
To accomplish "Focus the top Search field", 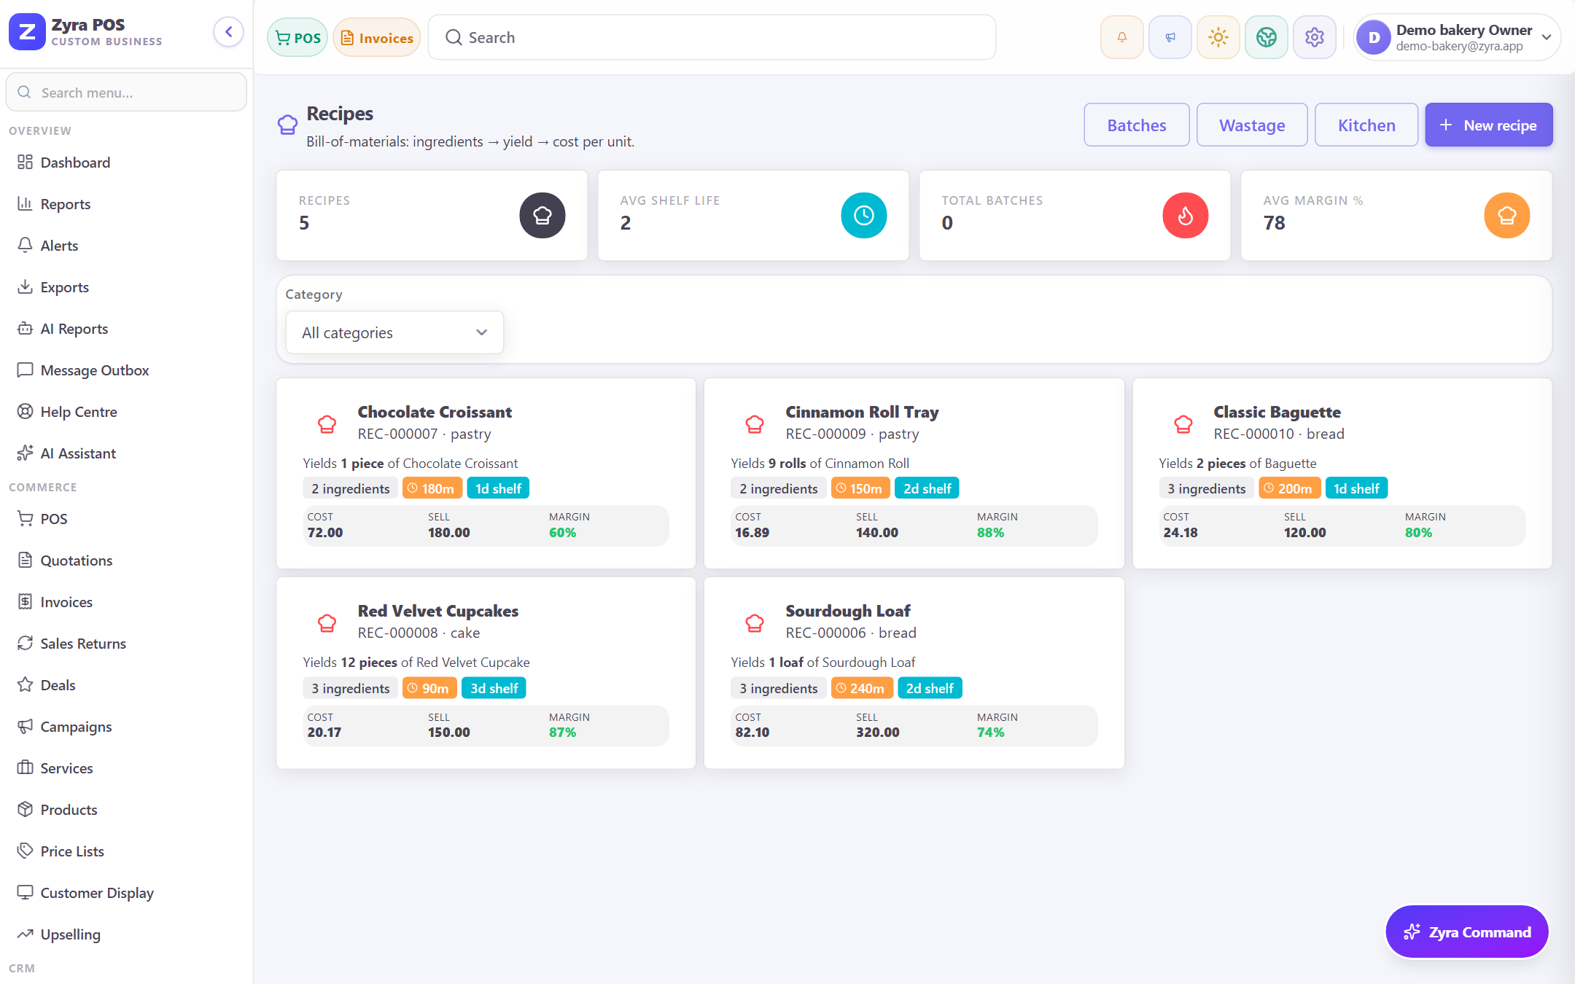I will [712, 38].
